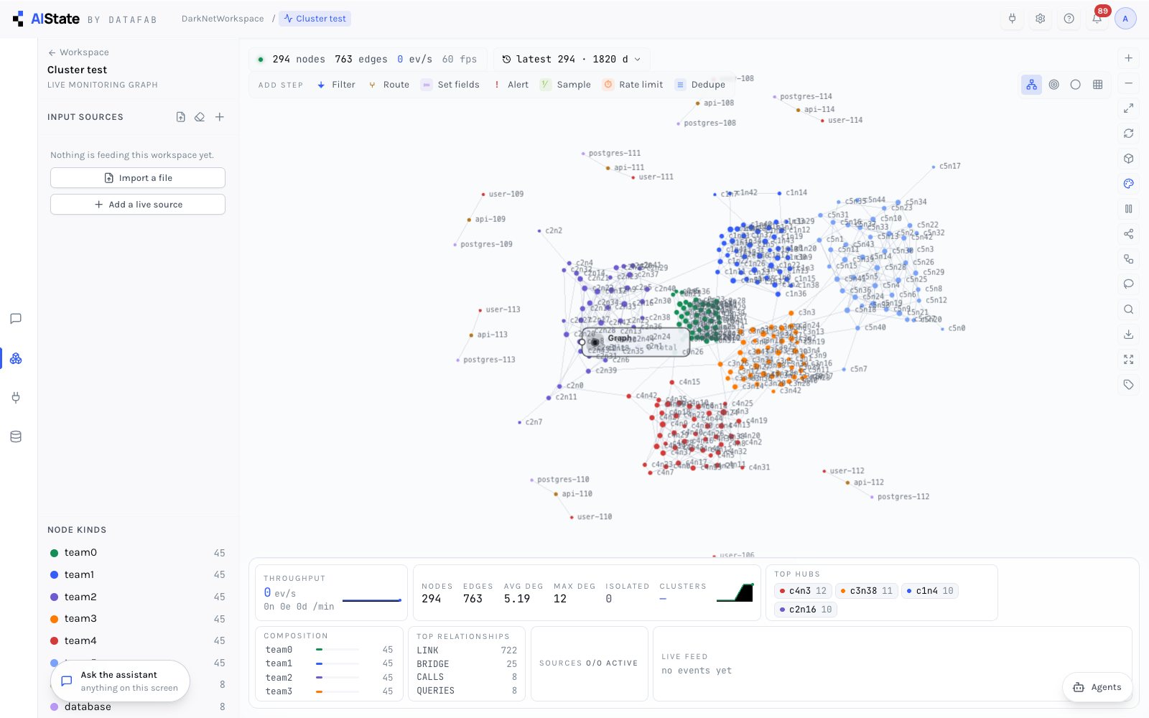Select hierarchical layout mode
This screenshot has width=1149, height=718.
1031,85
